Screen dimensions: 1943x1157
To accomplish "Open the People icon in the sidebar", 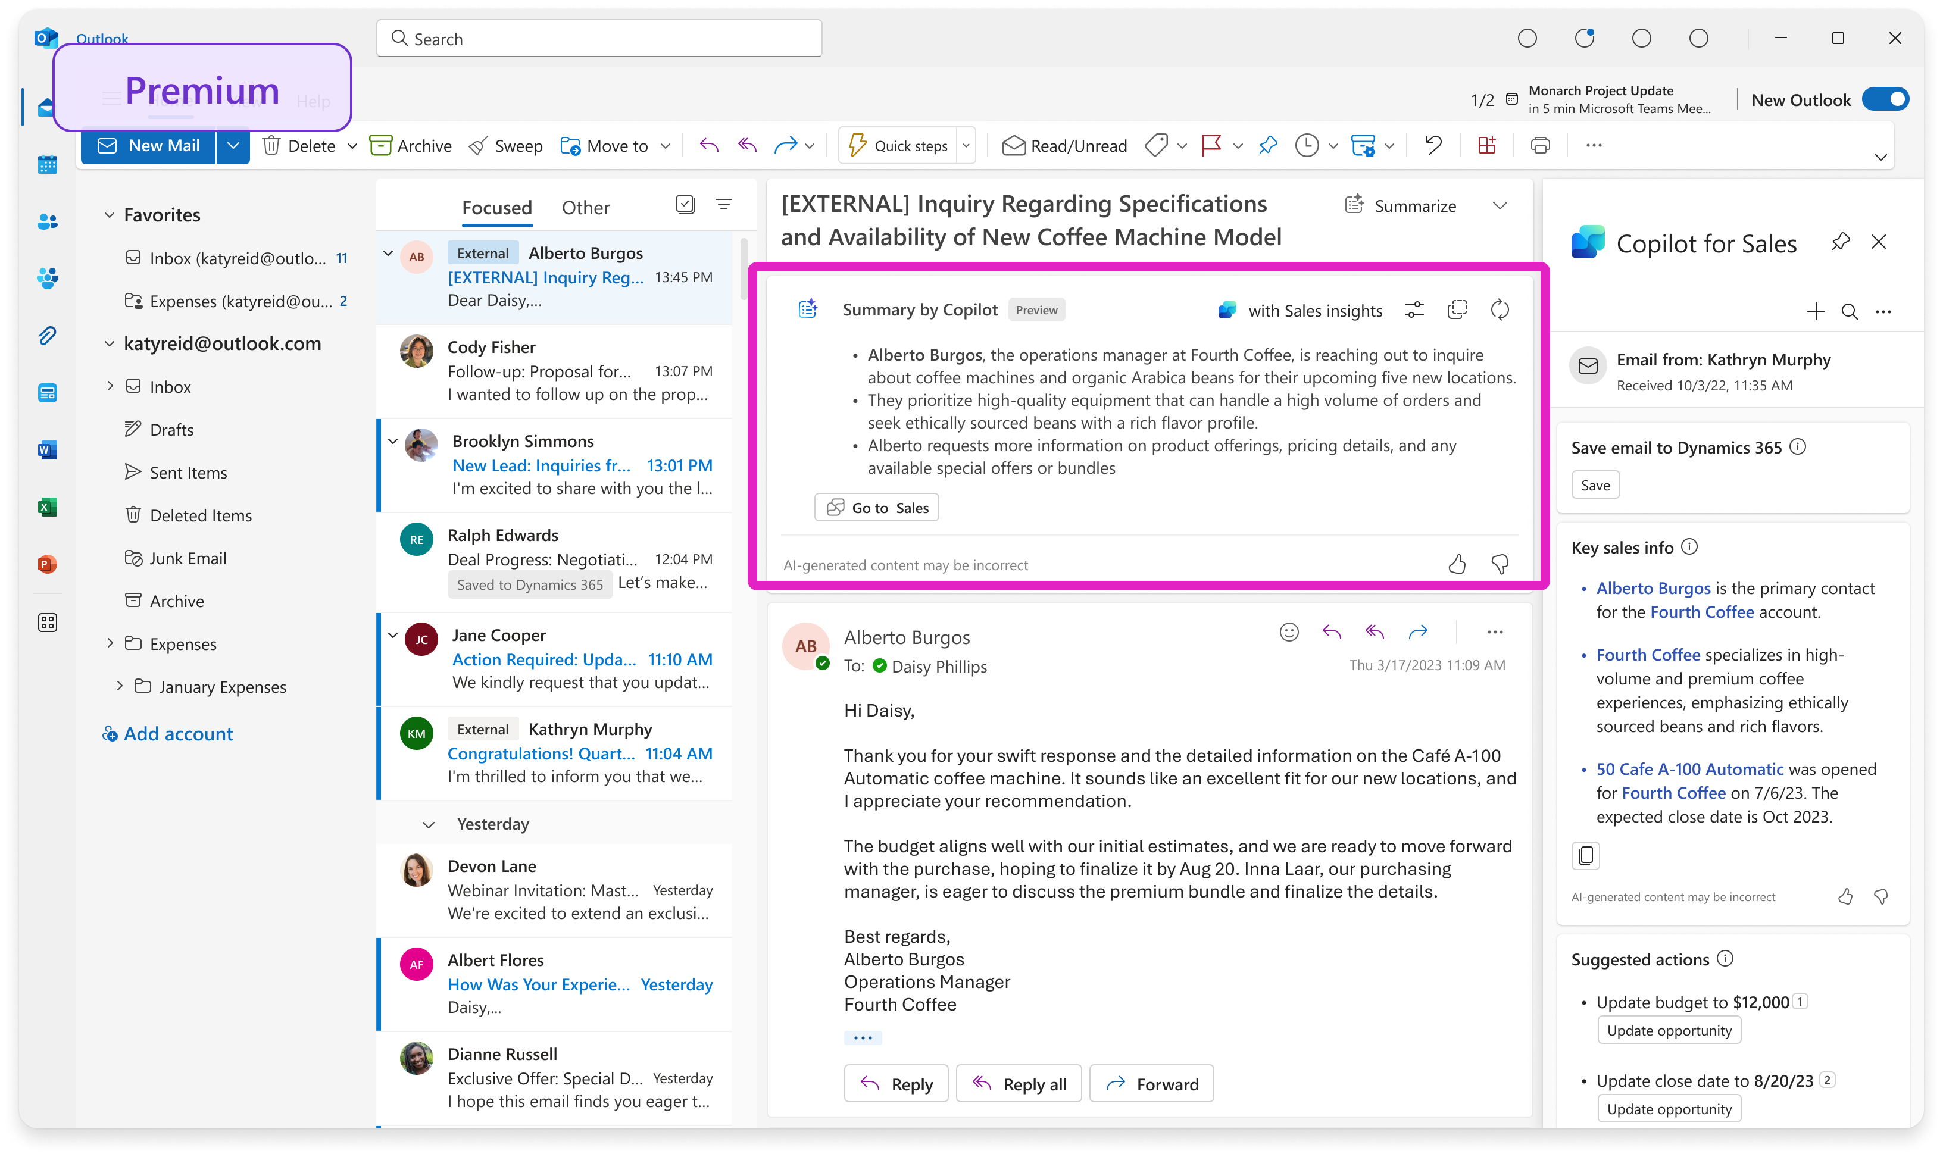I will 48,221.
